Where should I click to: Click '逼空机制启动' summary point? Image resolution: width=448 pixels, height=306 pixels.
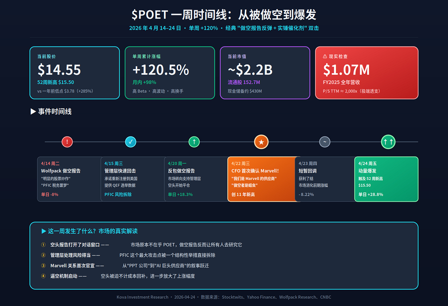tap(64, 276)
